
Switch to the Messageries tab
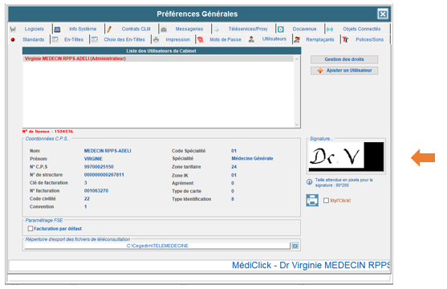[189, 29]
